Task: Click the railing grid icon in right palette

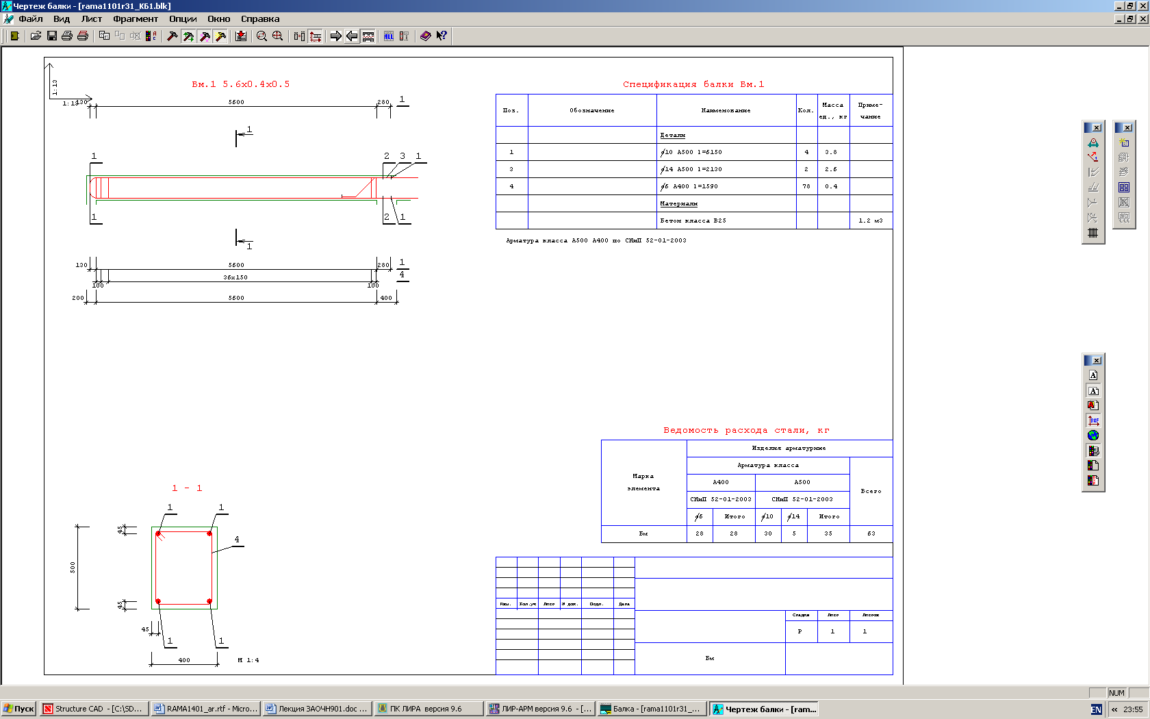Action: tap(1093, 233)
